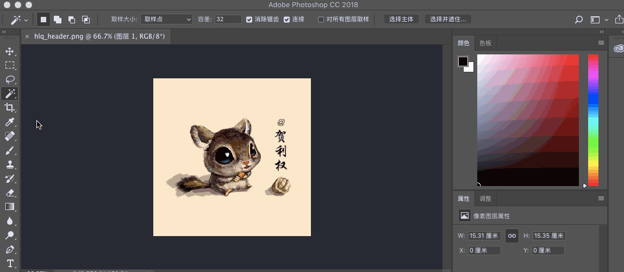624x272 pixels.
Task: Expand the toolbox double-arrow
Action: pos(4,32)
